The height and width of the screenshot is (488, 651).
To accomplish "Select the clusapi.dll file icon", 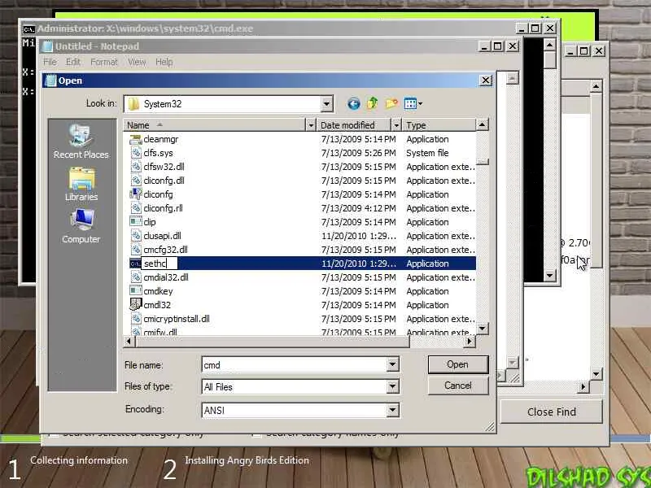I will click(136, 236).
